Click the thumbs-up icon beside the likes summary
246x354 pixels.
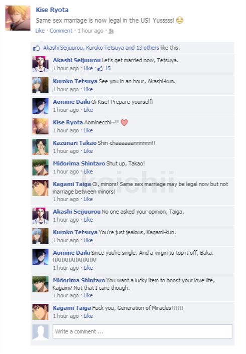37,48
